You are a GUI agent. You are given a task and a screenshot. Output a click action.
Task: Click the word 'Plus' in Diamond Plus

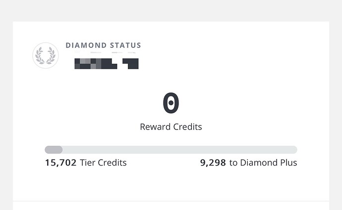pyautogui.click(x=288, y=163)
